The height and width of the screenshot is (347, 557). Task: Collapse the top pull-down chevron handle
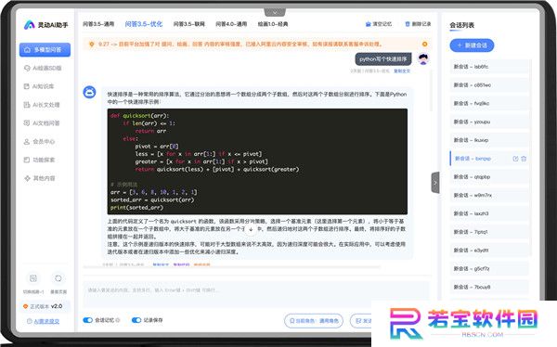click(275, 12)
